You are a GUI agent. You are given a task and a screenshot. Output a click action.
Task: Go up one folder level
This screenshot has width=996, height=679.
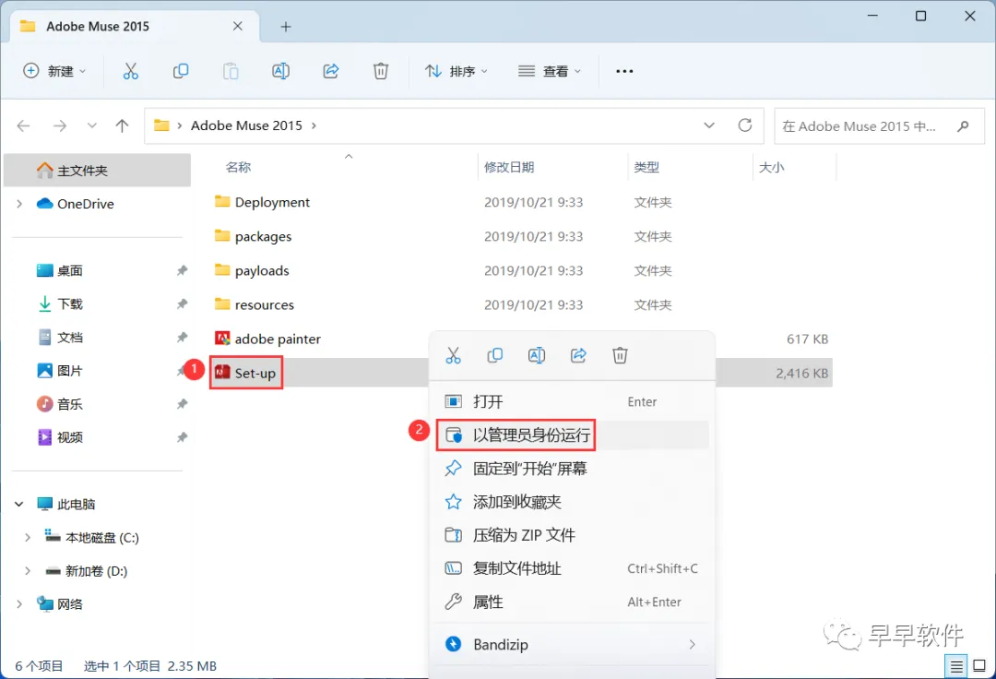(x=122, y=125)
